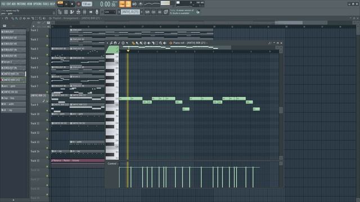Select the [ANTH] 808 (21) pattern
Image resolution: width=360 pixels, height=202 pixels.
13,80
